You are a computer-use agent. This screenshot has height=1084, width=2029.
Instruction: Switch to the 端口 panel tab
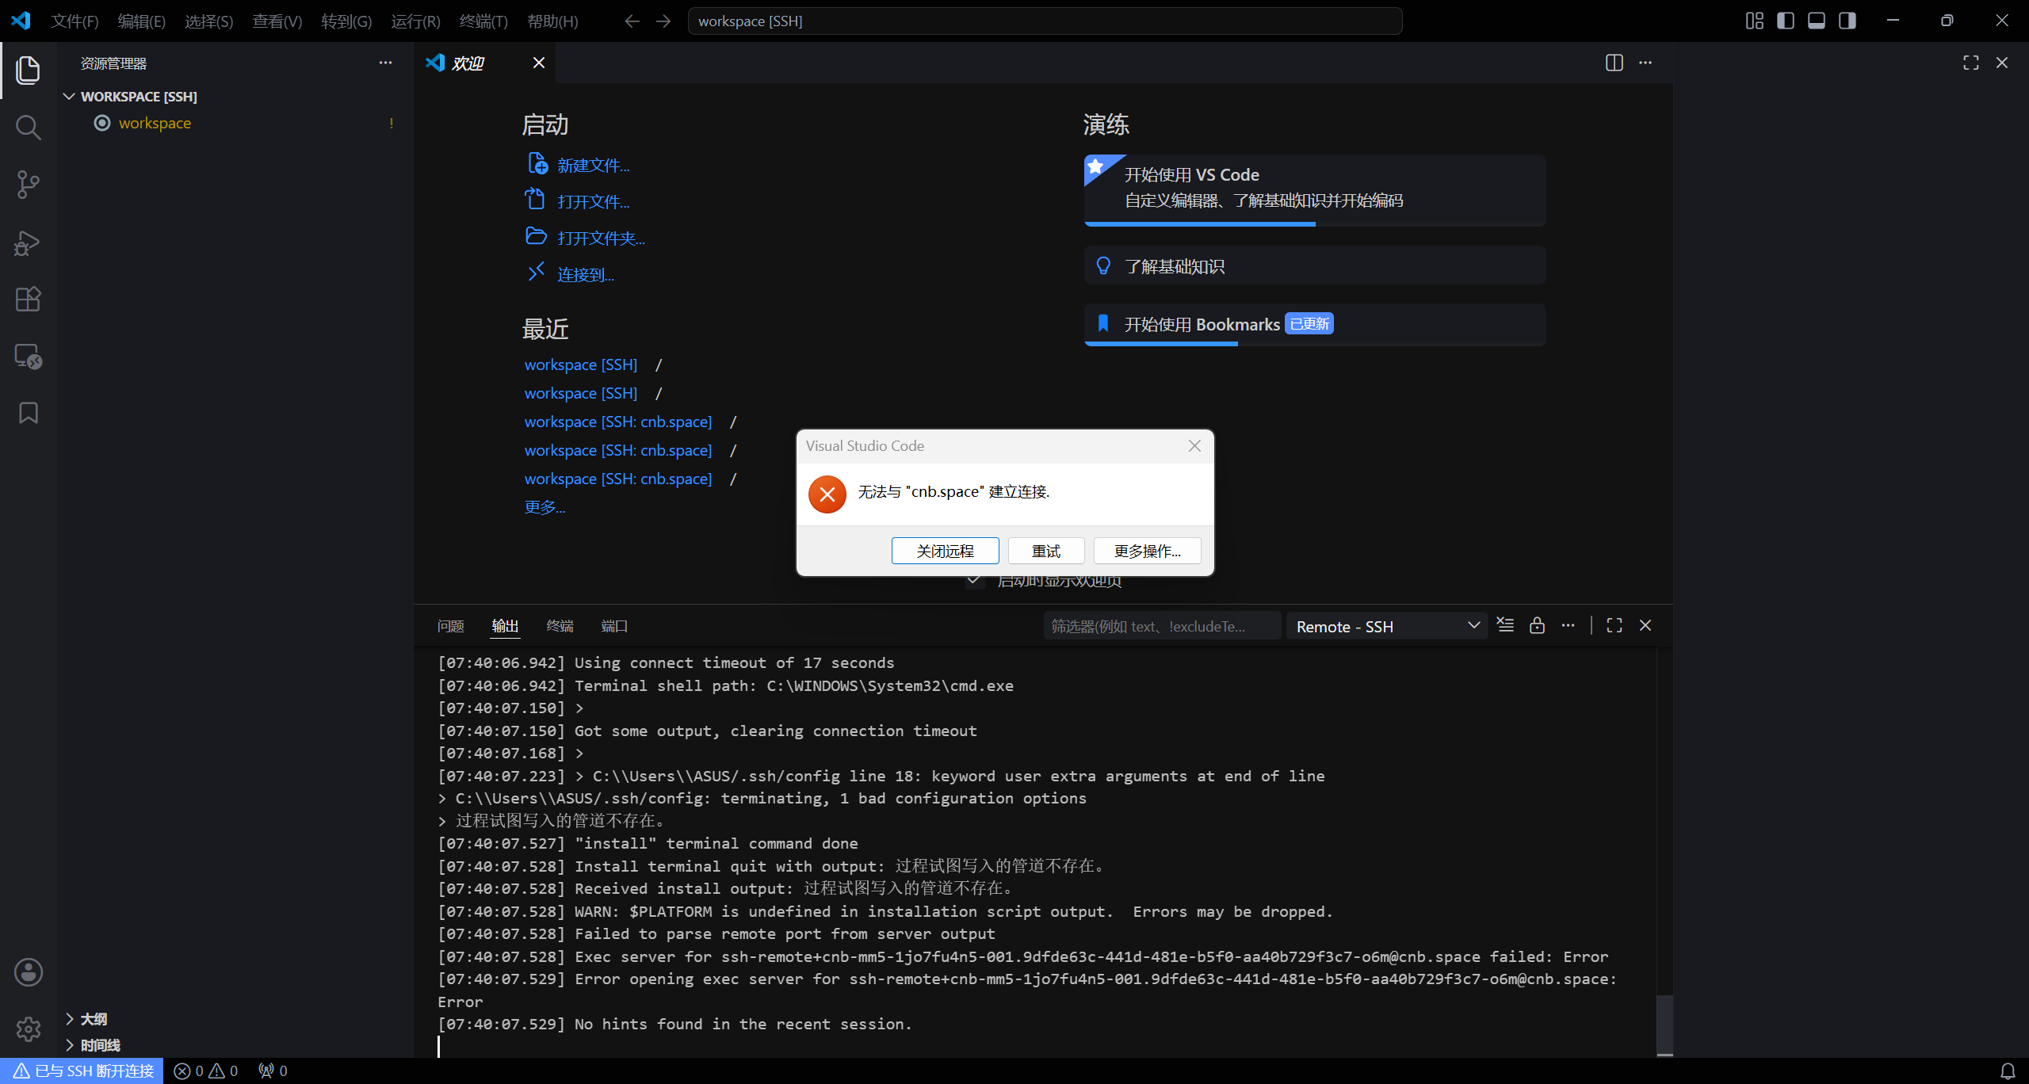[614, 626]
